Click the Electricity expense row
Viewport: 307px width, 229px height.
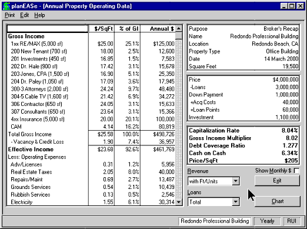[91, 202]
